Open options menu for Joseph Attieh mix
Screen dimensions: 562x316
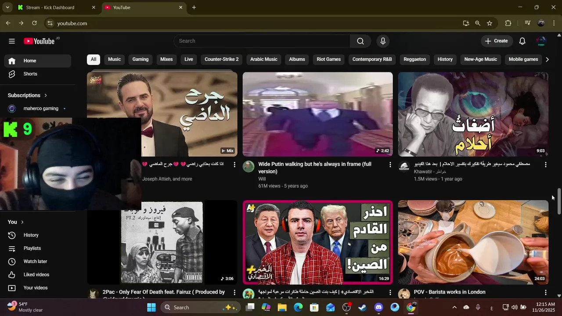point(234,165)
